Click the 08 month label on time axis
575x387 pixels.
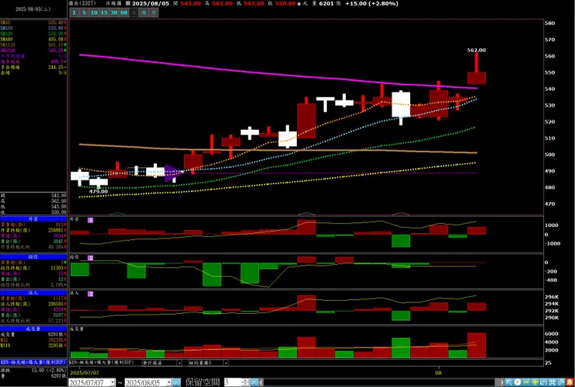[x=438, y=372]
